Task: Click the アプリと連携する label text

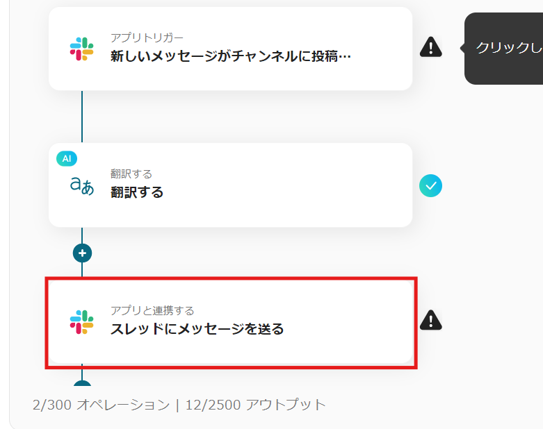Action: [x=152, y=310]
